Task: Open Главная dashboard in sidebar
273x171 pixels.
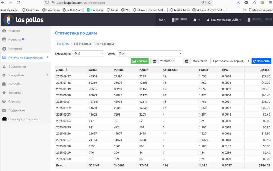Action: pyautogui.click(x=14, y=31)
